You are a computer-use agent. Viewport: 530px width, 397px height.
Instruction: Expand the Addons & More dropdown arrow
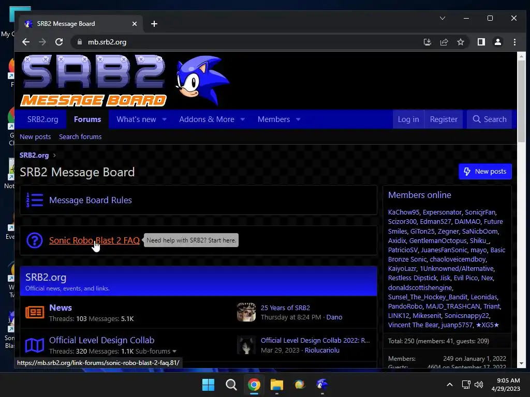point(243,119)
